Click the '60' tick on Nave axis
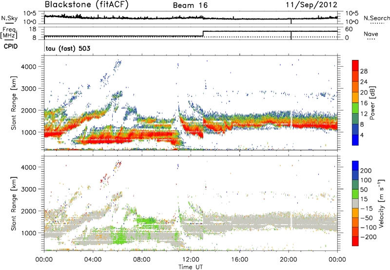 [x=349, y=29]
